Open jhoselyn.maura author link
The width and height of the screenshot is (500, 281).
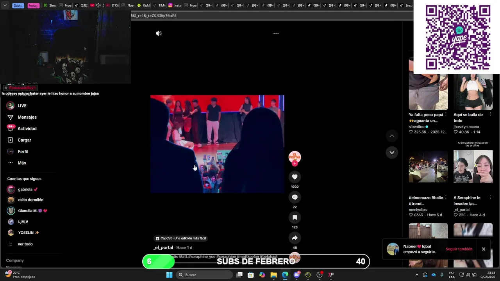pos(466,126)
